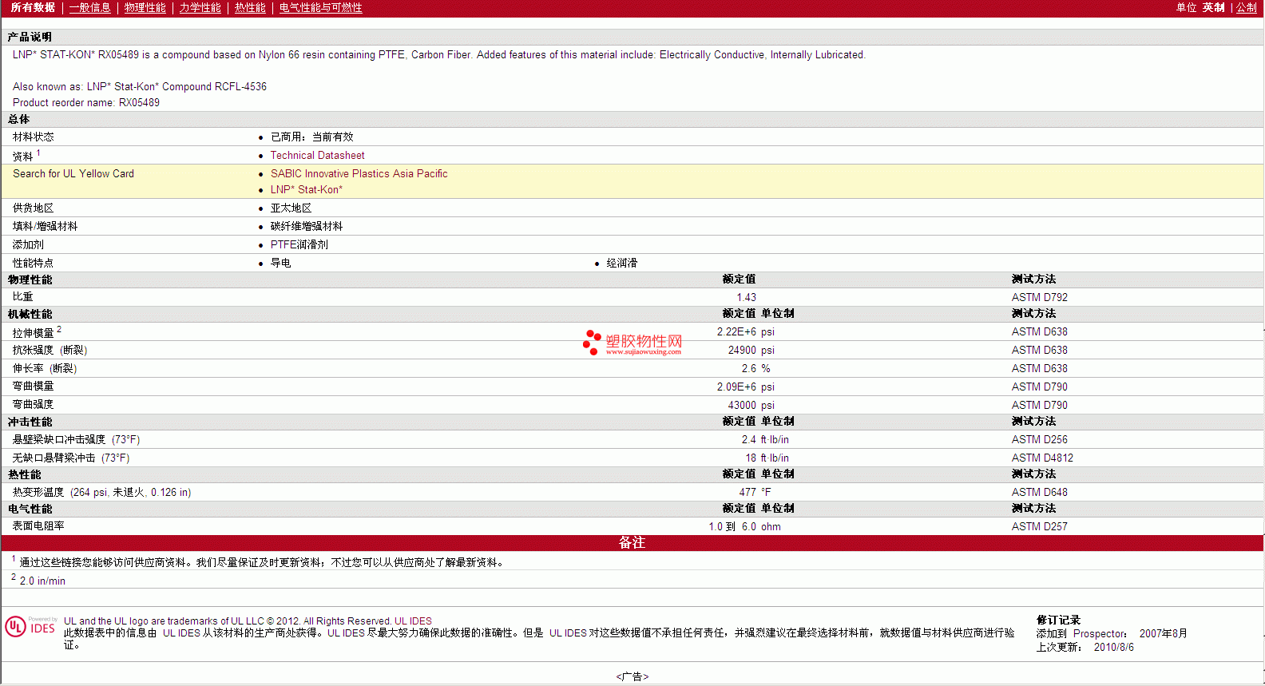This screenshot has width=1265, height=686.
Task: Follow the PTFE润滑剂 additive link
Action: (299, 244)
